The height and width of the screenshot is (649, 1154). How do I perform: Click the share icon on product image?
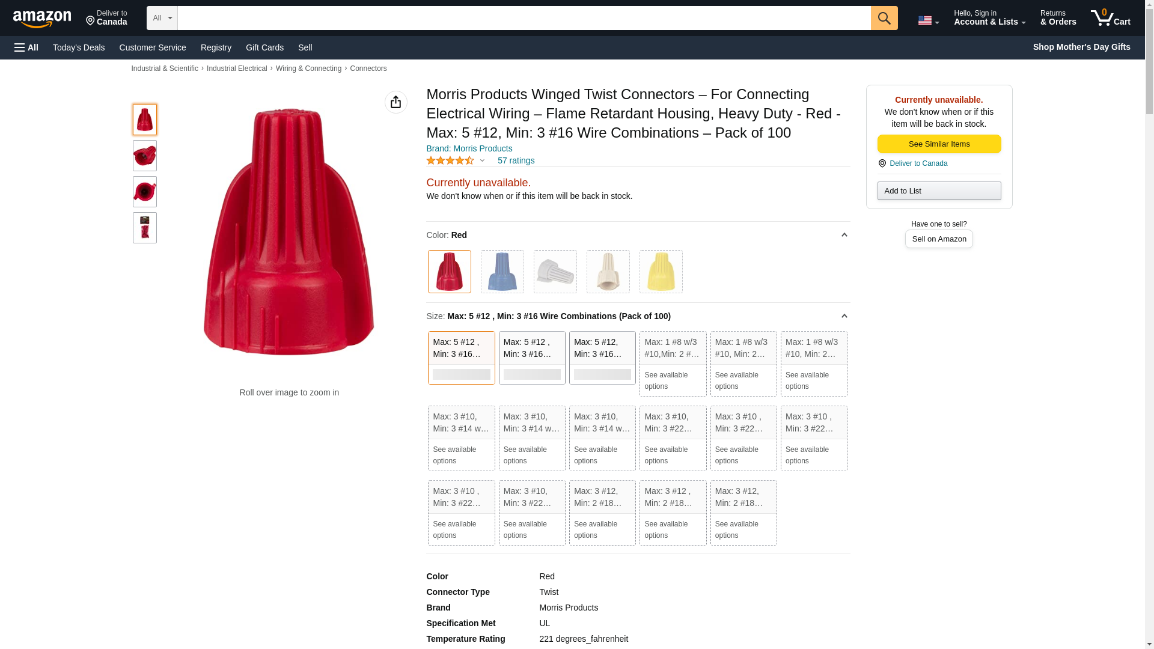[x=395, y=102]
